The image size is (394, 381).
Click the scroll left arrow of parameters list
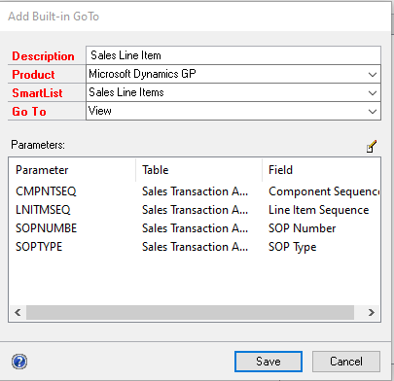18,313
